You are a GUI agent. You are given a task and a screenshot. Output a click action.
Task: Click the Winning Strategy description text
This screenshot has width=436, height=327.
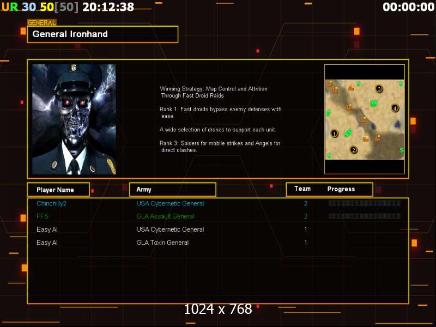[214, 92]
